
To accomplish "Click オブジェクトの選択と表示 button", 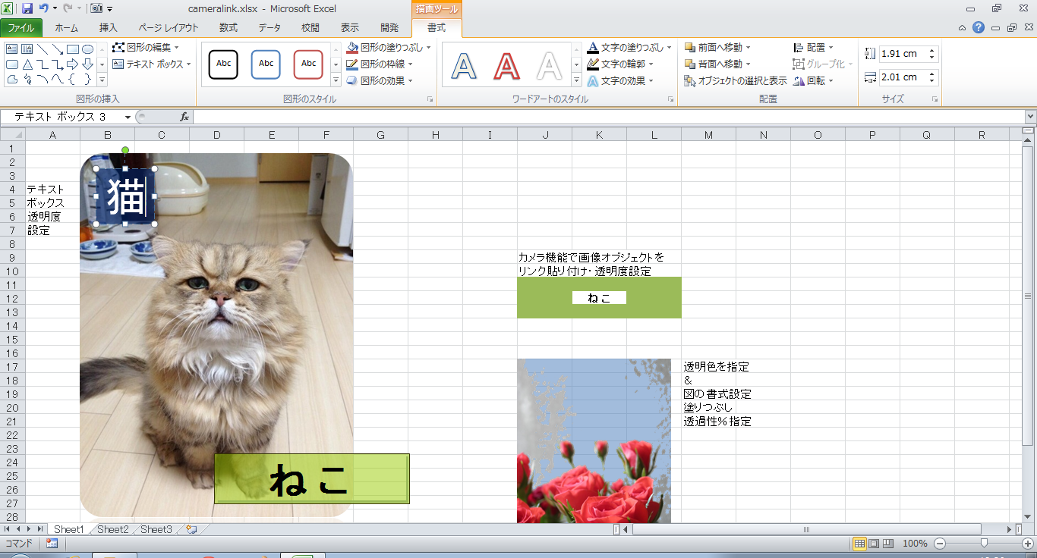I will click(736, 81).
